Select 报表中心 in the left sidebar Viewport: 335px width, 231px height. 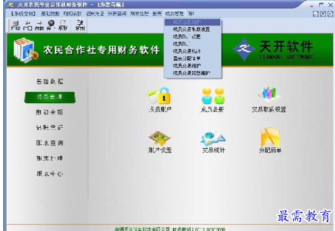[x=50, y=174]
